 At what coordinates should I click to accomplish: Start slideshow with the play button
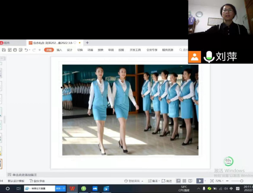point(200,181)
